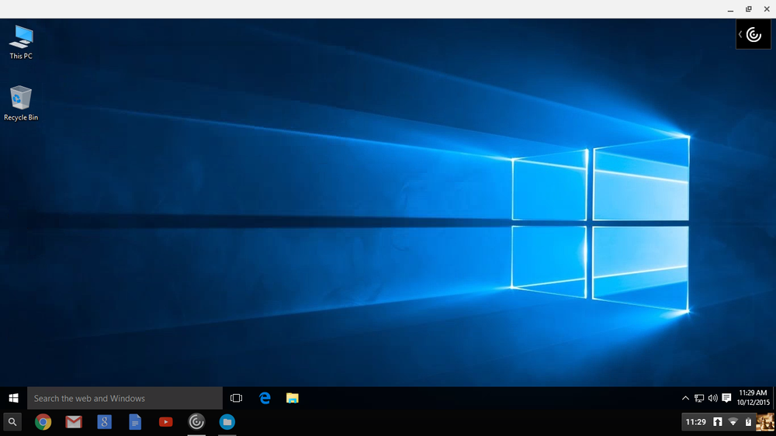Expand the spiral-logo side panel at top right
The image size is (776, 436).
pos(753,34)
